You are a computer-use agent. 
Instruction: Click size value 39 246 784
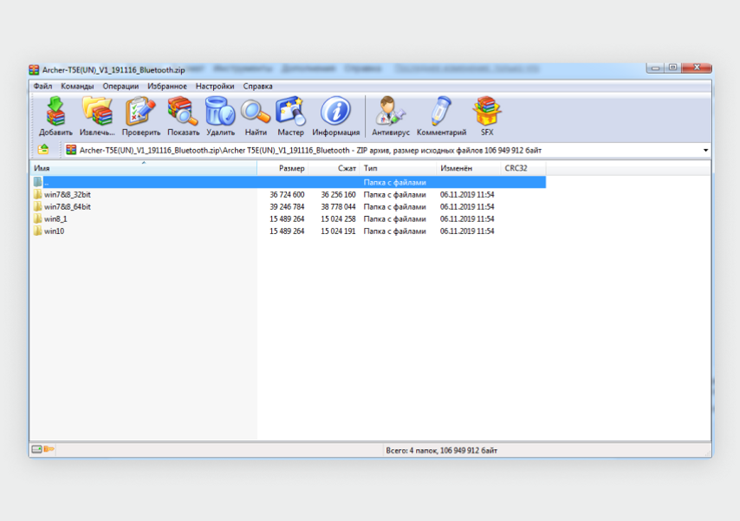click(287, 207)
